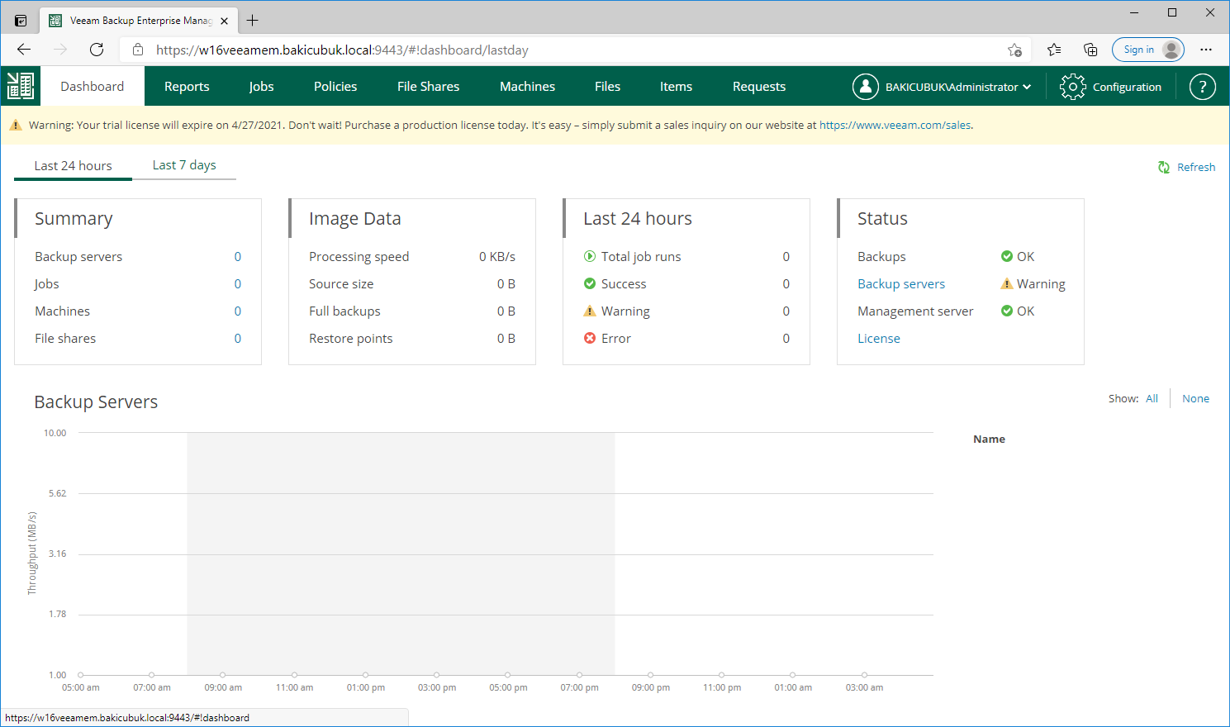Switch to the Machines tab
The height and width of the screenshot is (727, 1230).
tap(527, 86)
